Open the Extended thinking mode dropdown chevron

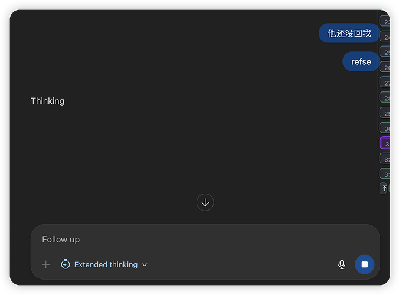(145, 265)
